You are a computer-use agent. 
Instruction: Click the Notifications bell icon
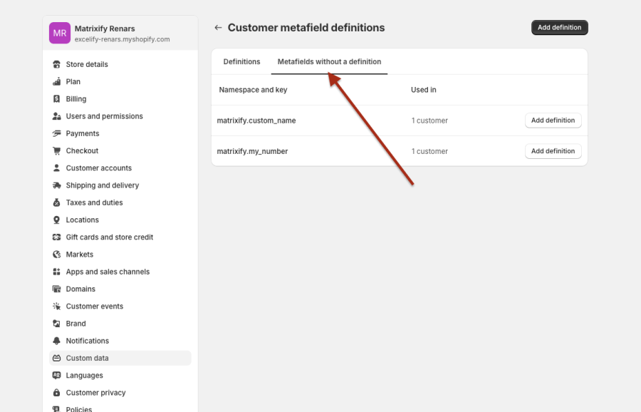(56, 340)
